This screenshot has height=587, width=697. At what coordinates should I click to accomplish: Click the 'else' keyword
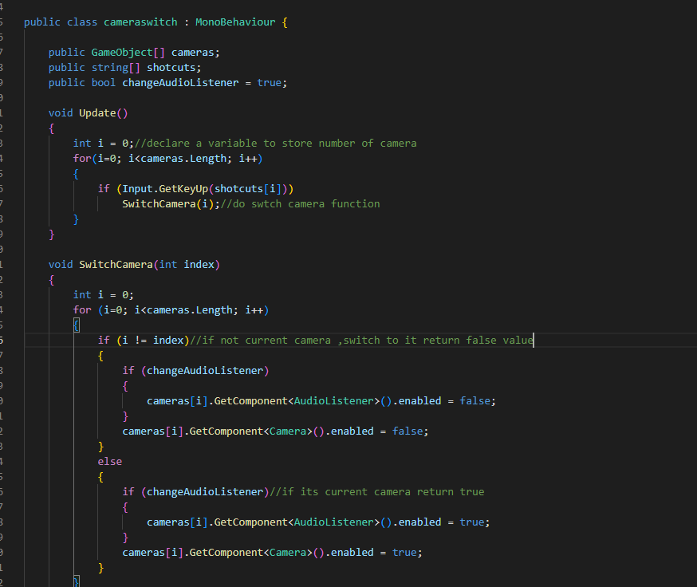point(110,462)
